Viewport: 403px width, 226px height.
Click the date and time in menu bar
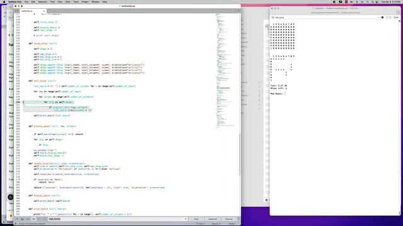coord(391,2)
